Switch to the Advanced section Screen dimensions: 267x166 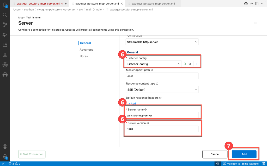[x=87, y=50]
